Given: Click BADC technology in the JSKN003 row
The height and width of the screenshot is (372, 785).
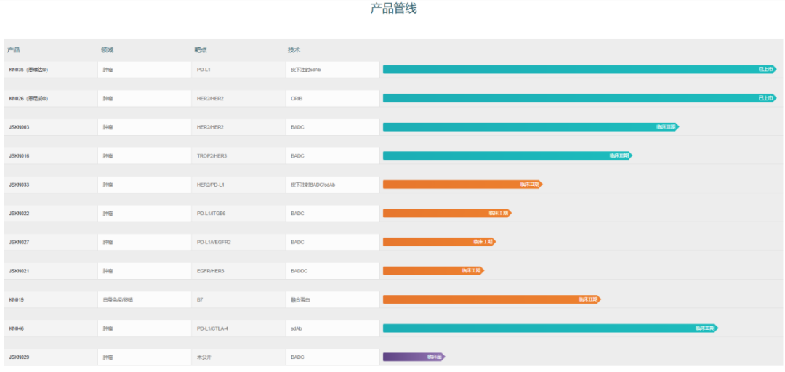Looking at the screenshot, I should pyautogui.click(x=333, y=127).
